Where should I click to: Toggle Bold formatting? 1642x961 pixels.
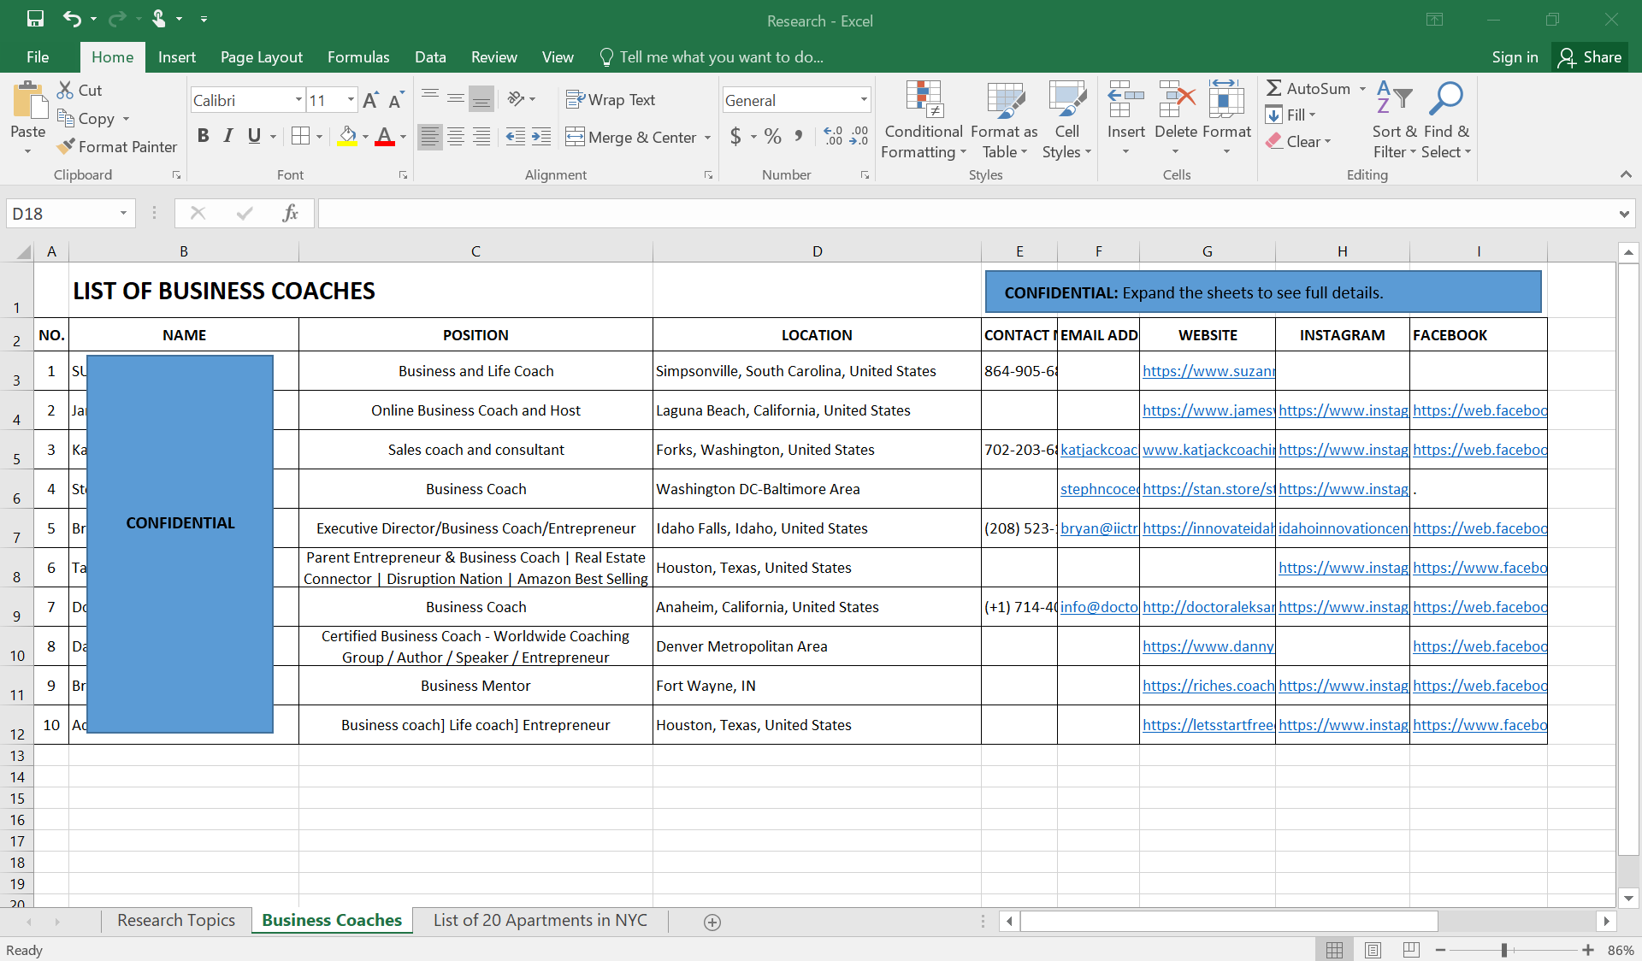point(203,136)
